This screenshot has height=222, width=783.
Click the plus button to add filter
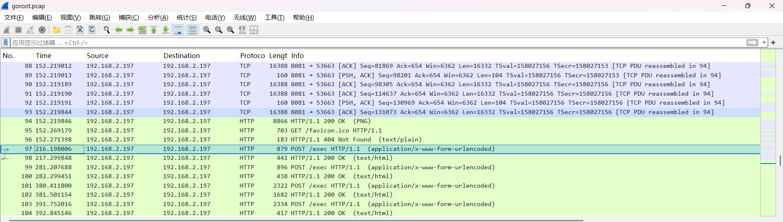tap(773, 43)
